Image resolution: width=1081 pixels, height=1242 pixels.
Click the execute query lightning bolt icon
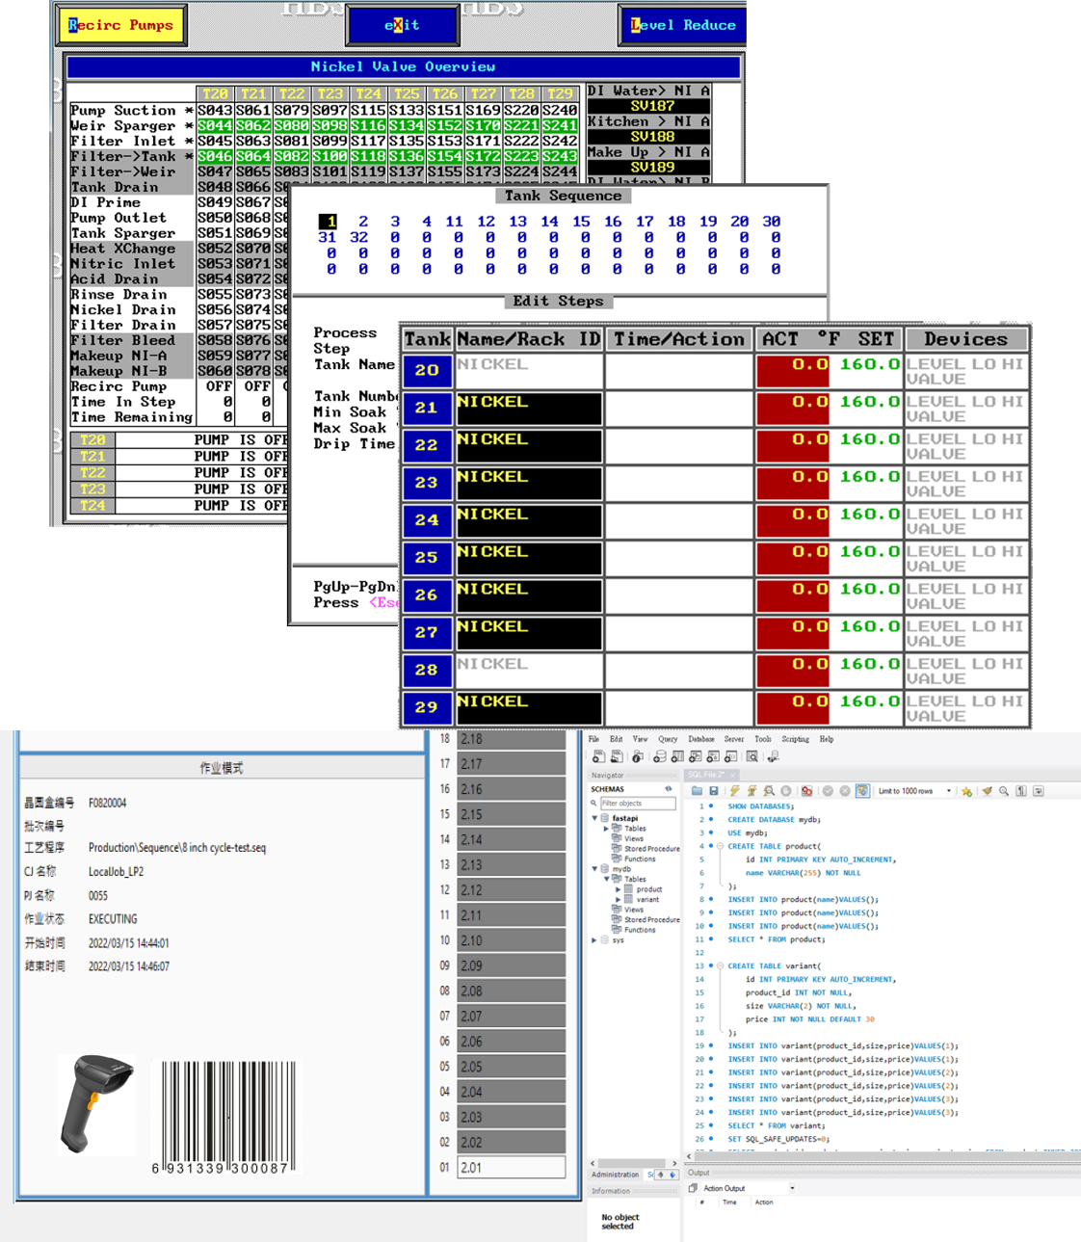[x=734, y=791]
